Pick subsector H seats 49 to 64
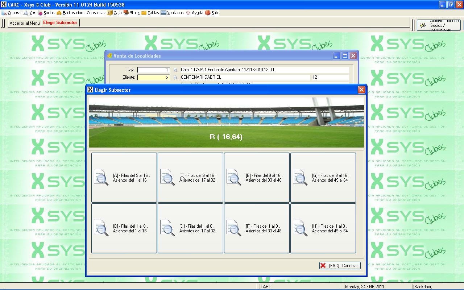This screenshot has height=290, width=464. click(323, 228)
